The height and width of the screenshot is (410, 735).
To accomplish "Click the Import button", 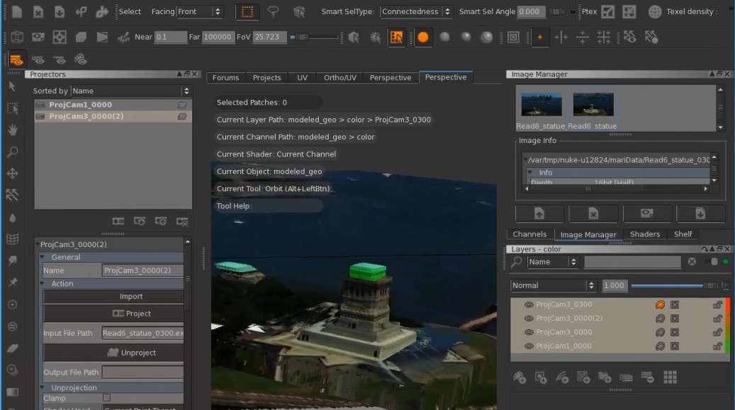I will (113, 297).
